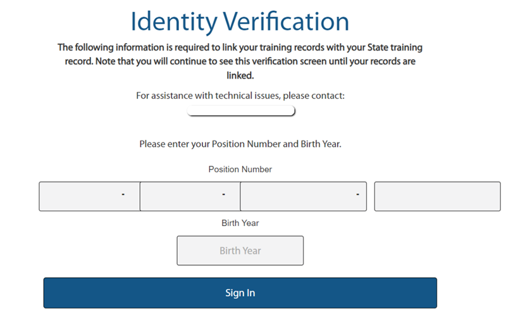Click the word 'linked.' ending the paragraph

coord(240,75)
